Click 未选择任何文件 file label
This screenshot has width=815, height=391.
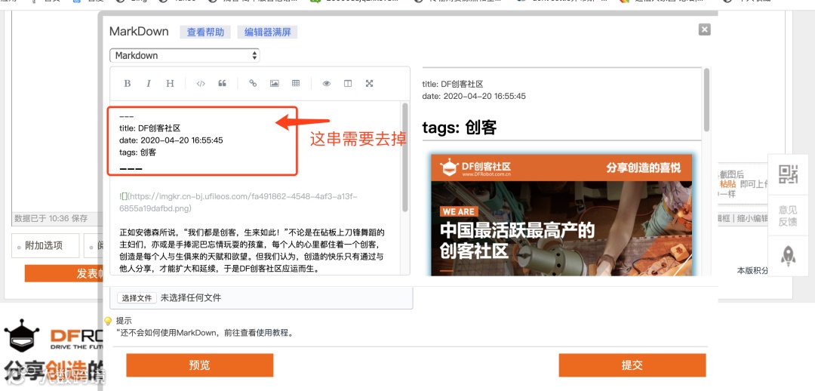[x=191, y=298]
